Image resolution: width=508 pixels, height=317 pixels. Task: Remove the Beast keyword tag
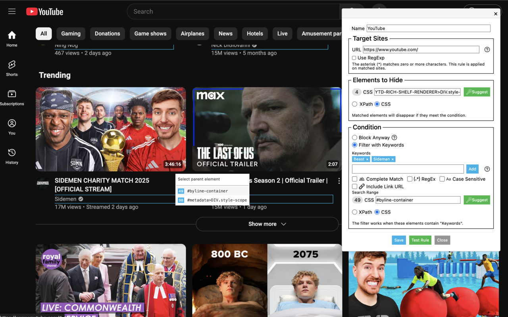point(367,159)
